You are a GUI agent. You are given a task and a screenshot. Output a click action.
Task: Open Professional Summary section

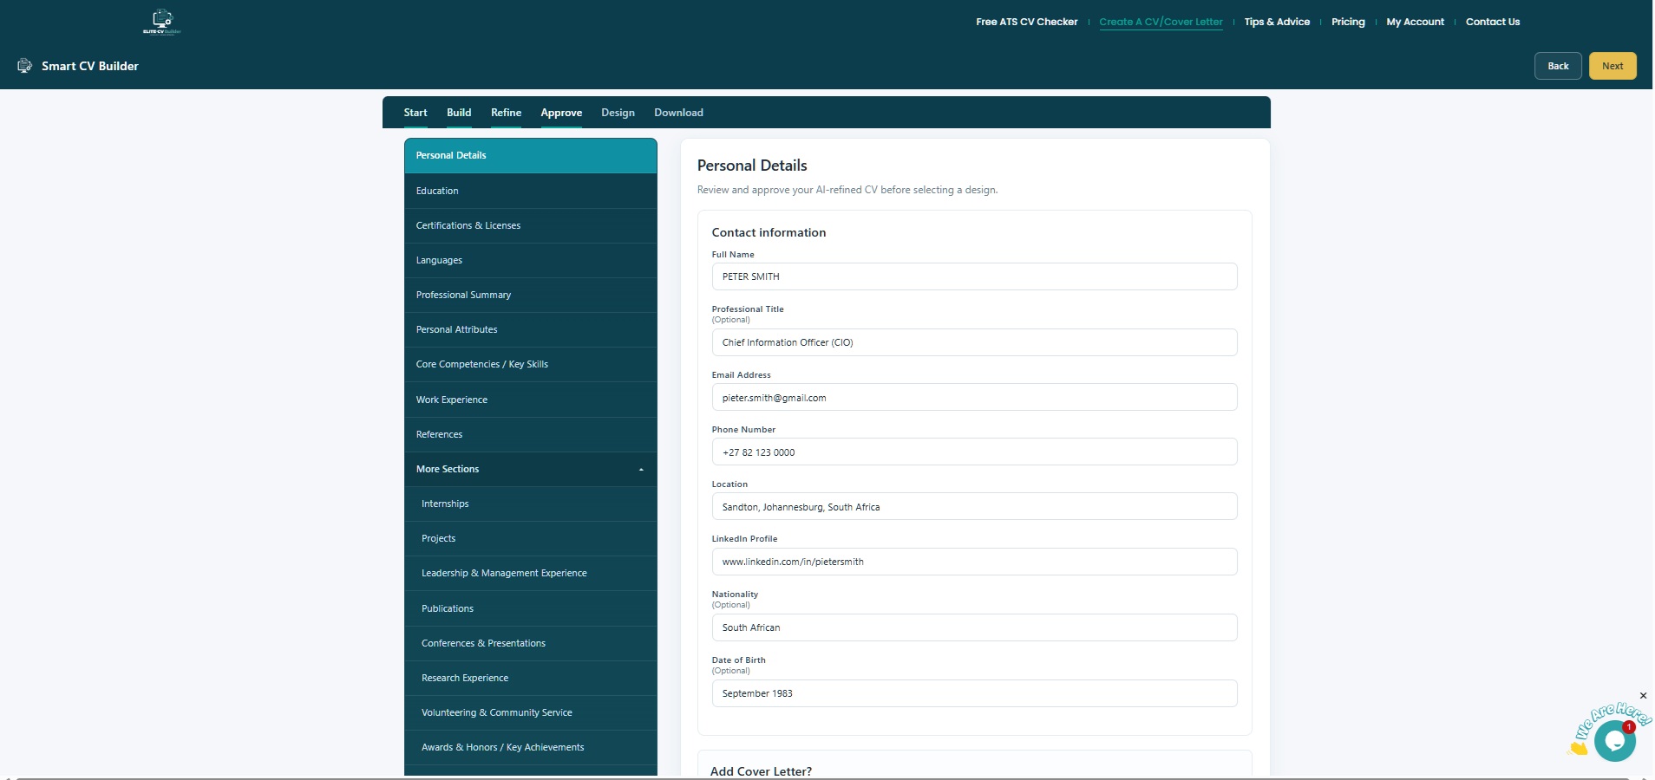[x=531, y=295]
